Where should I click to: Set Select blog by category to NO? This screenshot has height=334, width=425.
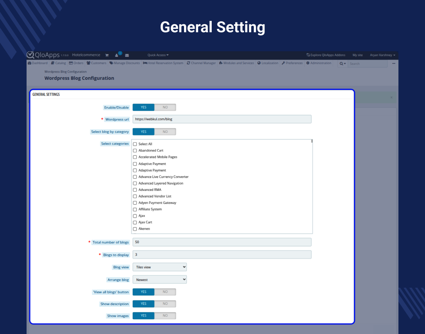coord(165,132)
